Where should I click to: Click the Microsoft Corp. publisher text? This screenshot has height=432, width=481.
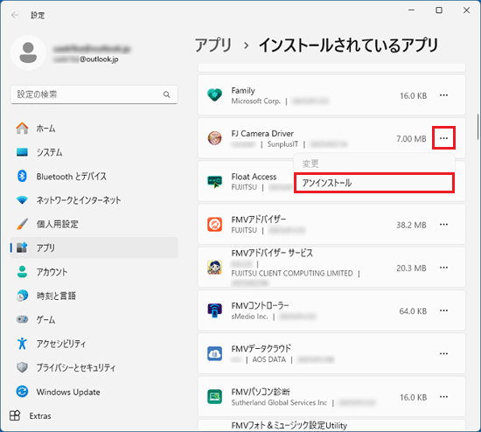[256, 101]
